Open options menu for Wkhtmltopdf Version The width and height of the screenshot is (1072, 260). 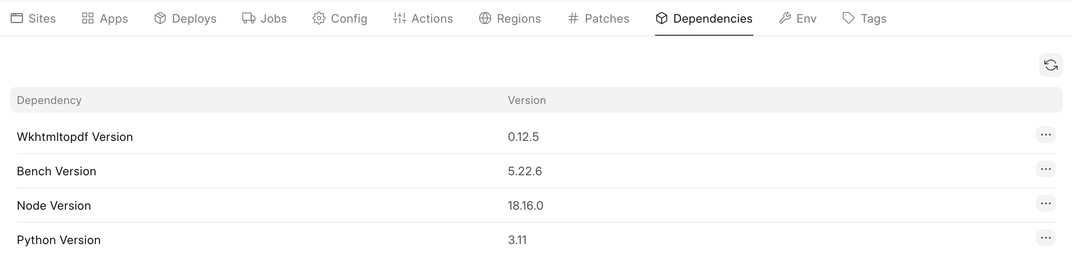click(x=1046, y=135)
